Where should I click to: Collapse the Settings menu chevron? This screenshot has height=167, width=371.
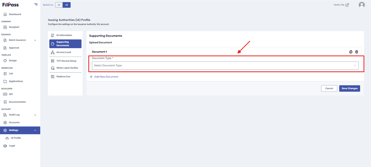point(35,130)
